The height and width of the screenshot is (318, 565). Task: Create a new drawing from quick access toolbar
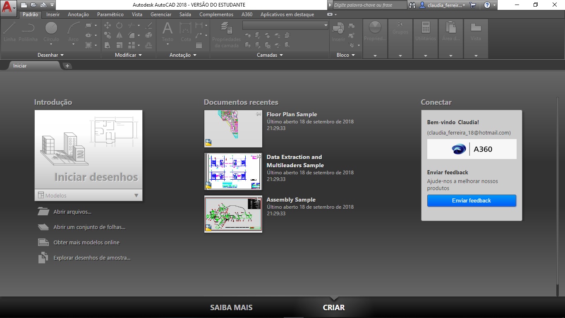click(24, 5)
